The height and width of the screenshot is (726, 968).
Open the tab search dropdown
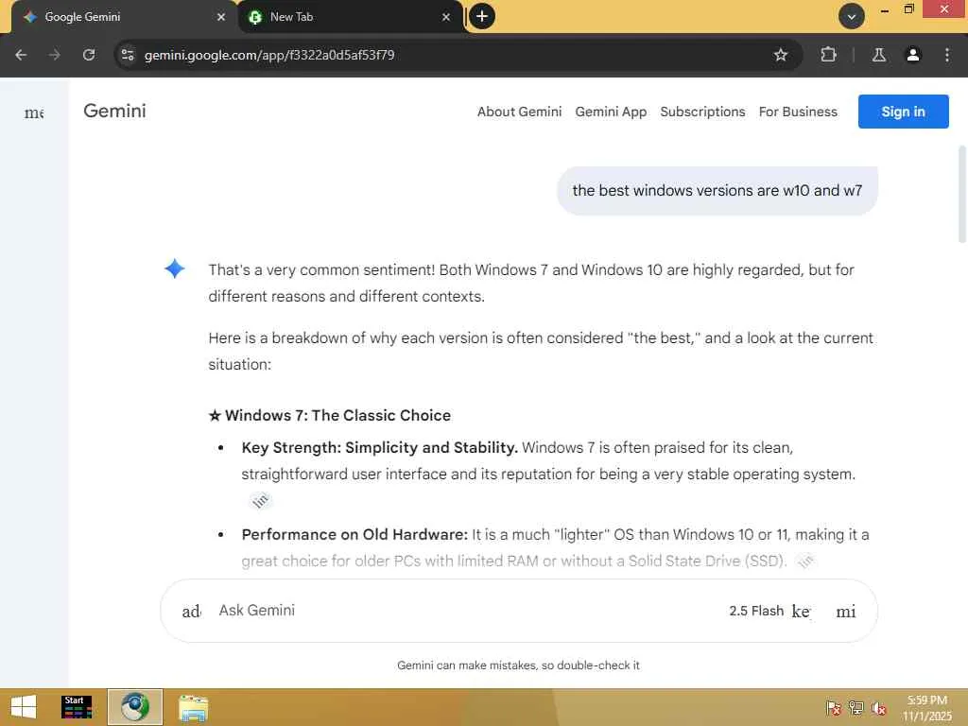coord(852,17)
